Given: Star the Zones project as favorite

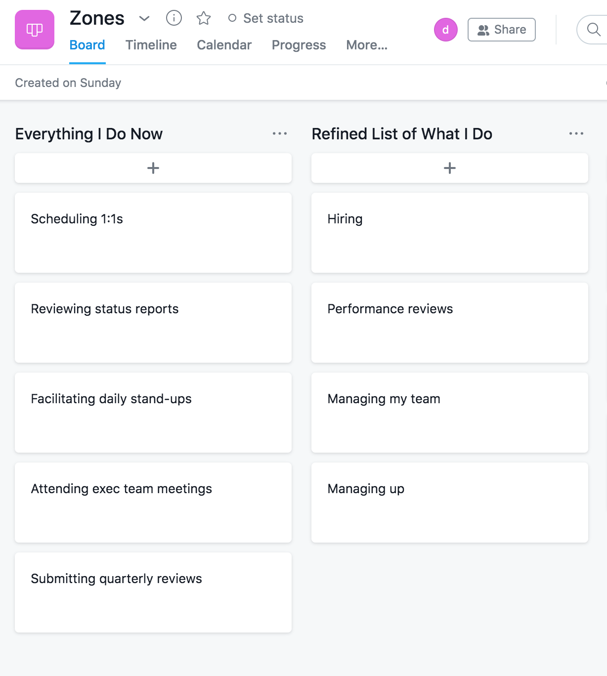Looking at the screenshot, I should tap(204, 18).
